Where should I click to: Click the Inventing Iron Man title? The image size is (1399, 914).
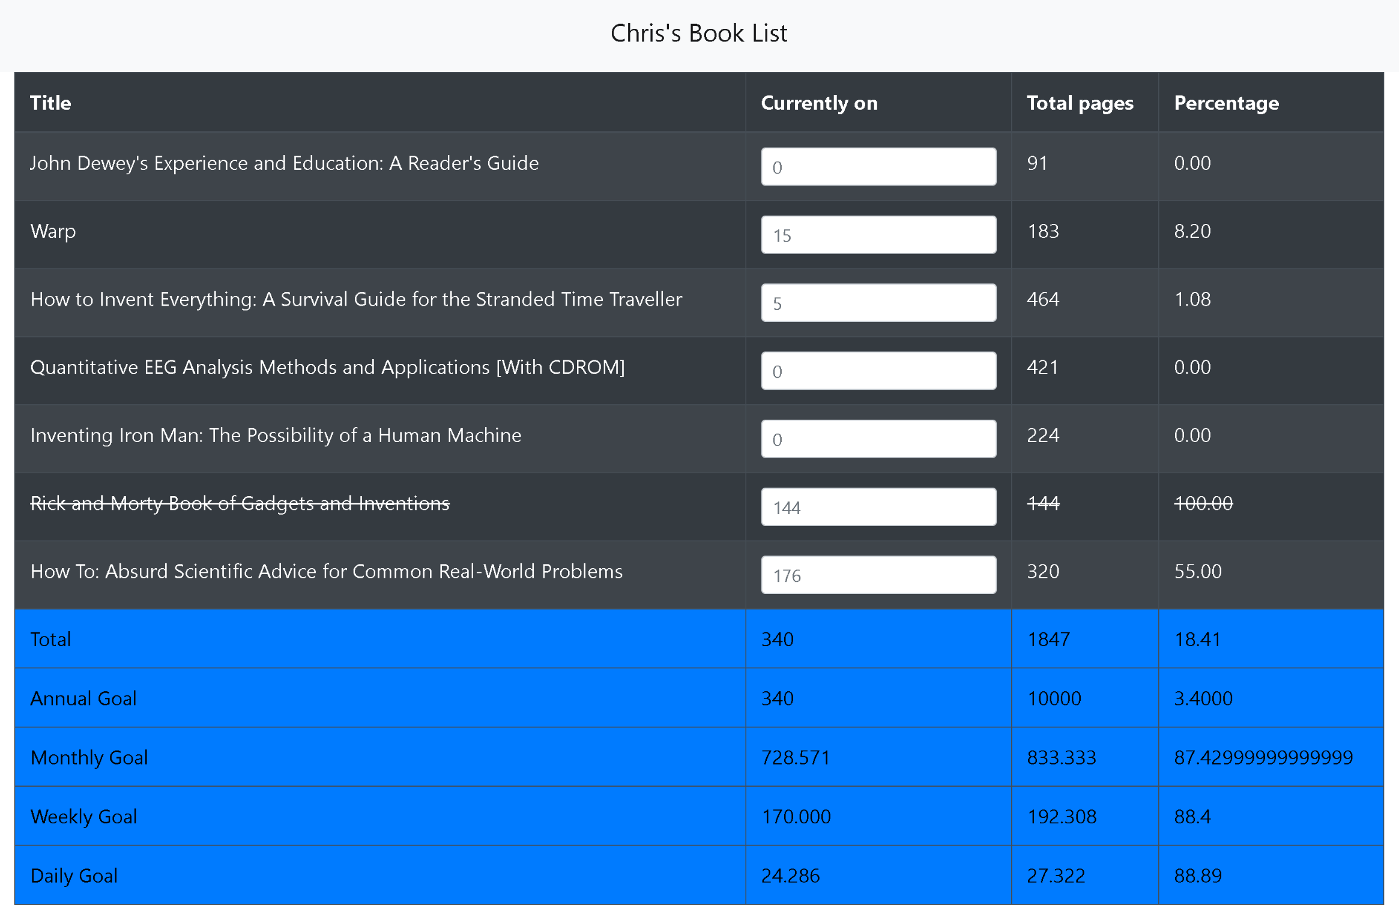pyautogui.click(x=276, y=435)
